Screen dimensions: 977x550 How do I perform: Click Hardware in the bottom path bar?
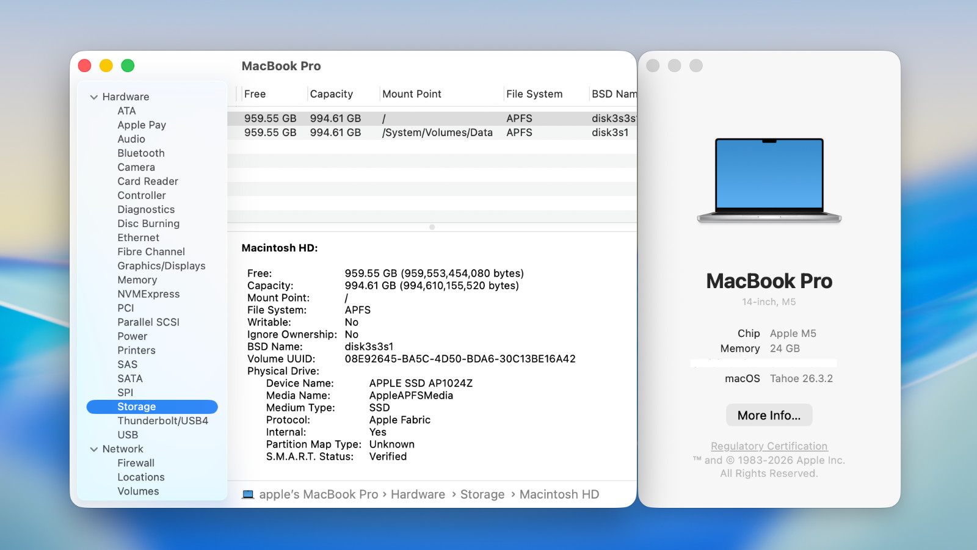(418, 494)
